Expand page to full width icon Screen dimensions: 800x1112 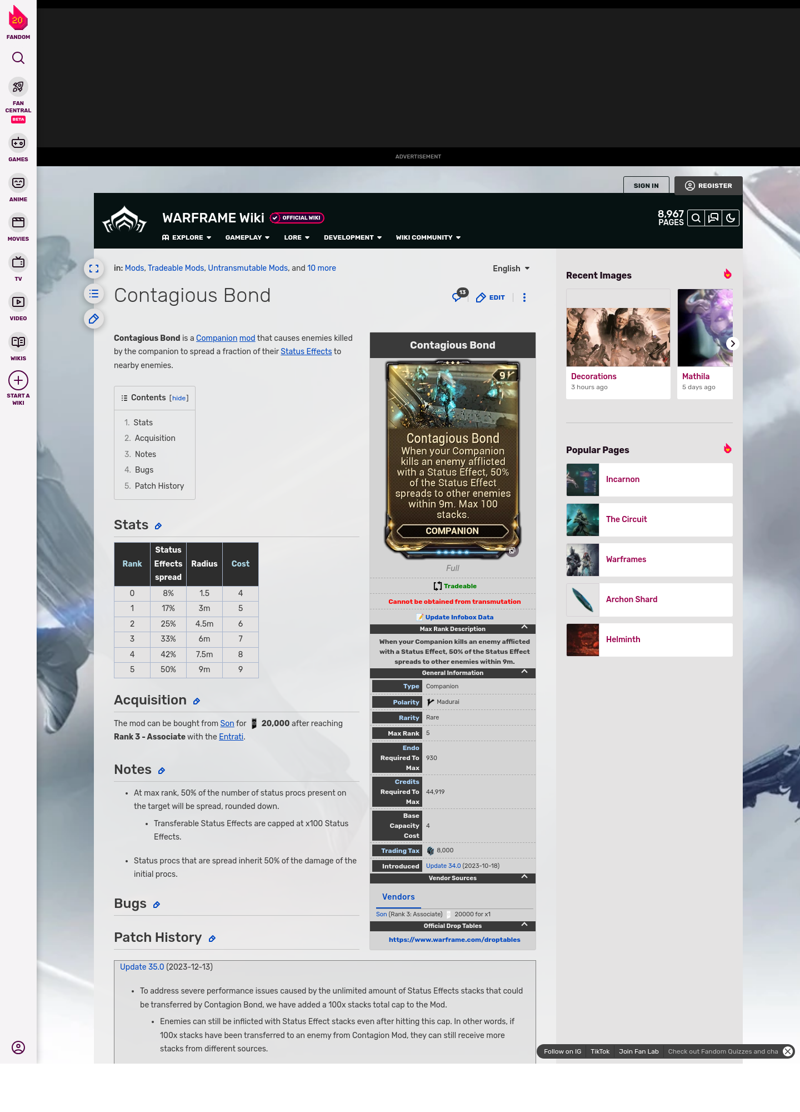(94, 269)
